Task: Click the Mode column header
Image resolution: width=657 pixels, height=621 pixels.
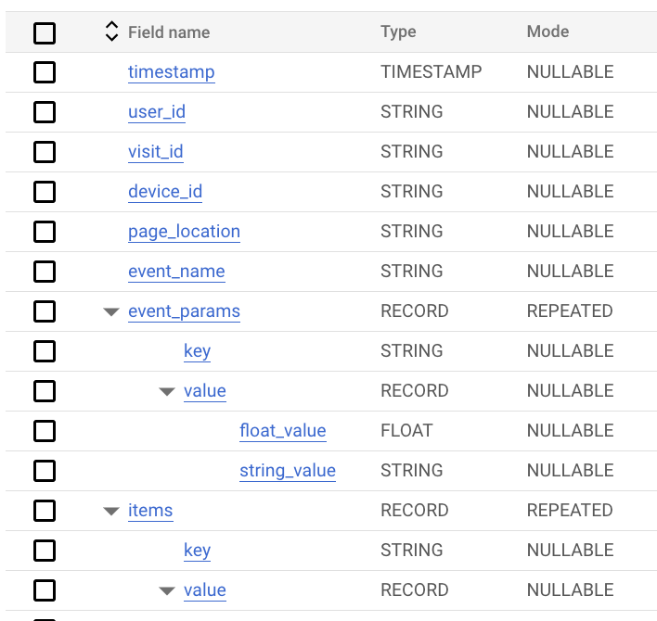Action: tap(547, 32)
